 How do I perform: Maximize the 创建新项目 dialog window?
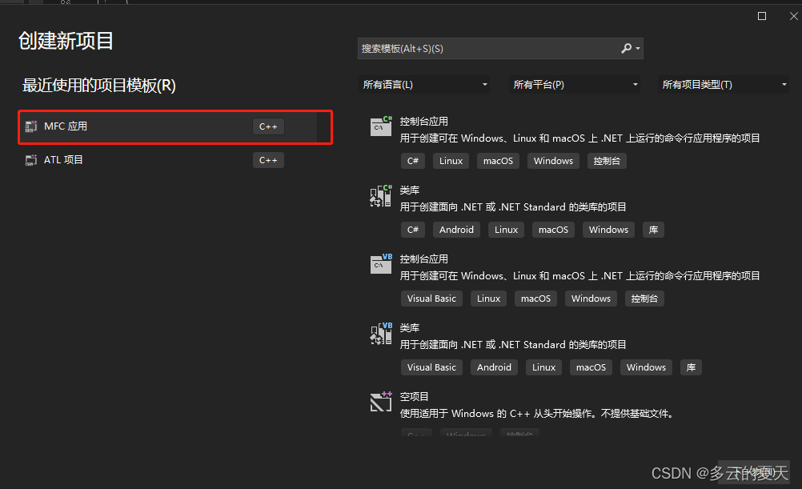[762, 16]
